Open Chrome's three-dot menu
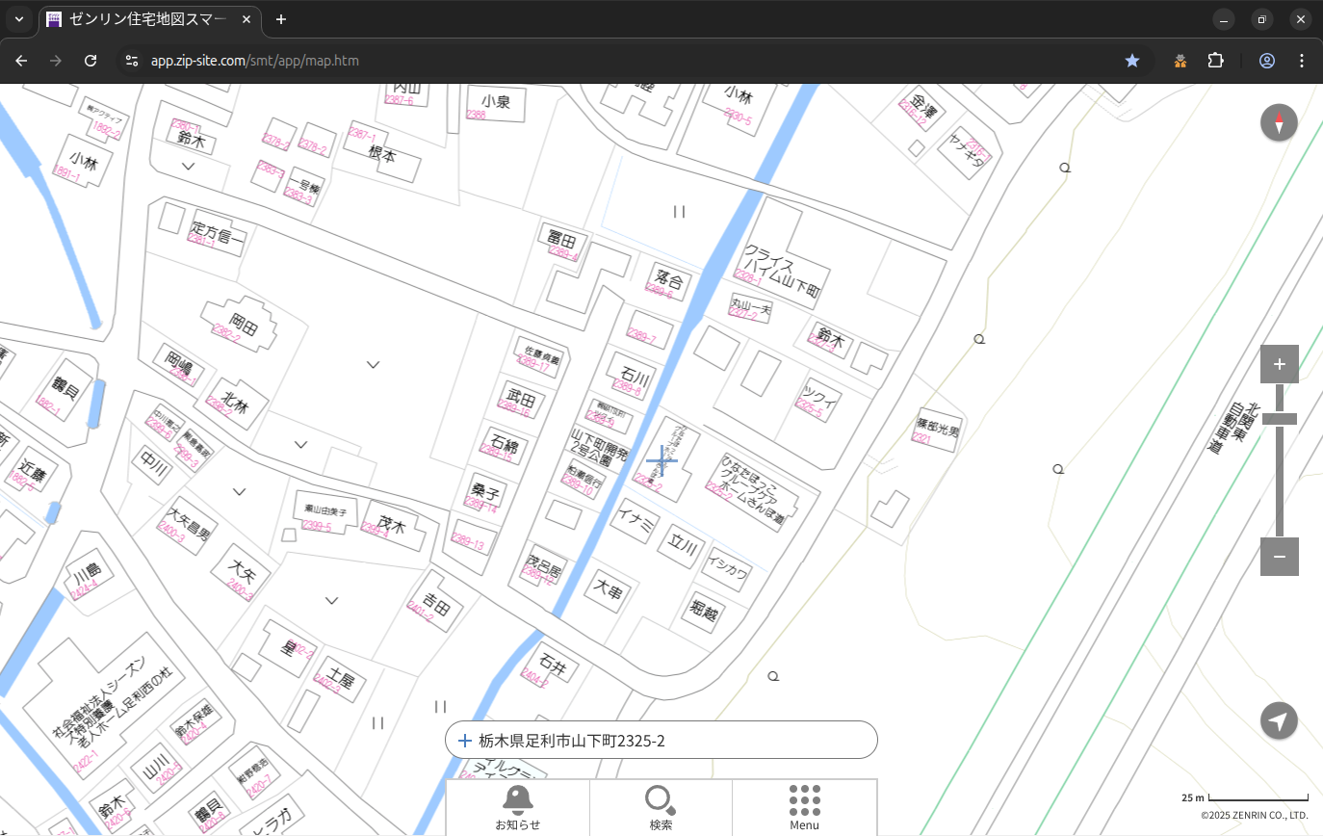 point(1302,61)
